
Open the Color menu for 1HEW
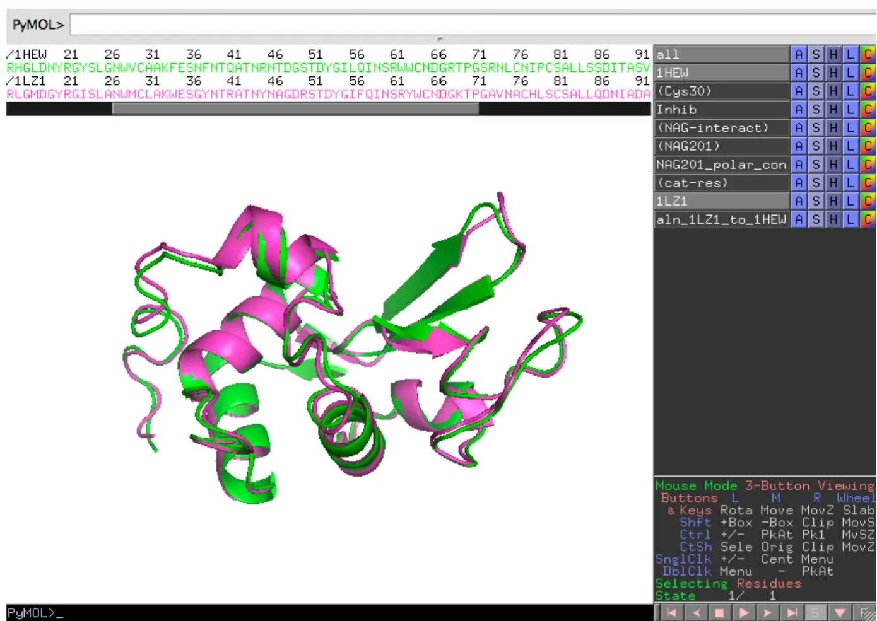tap(868, 73)
